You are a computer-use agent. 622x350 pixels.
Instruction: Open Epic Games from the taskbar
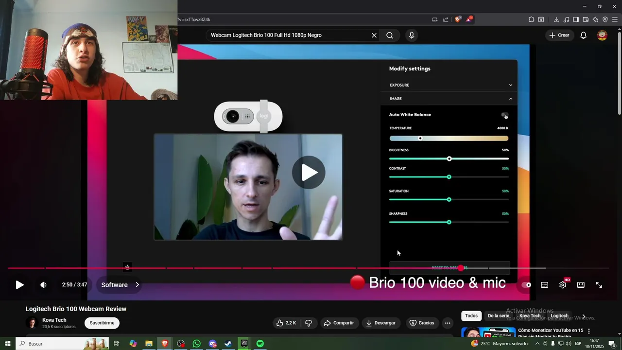tap(244, 344)
